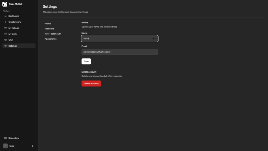
Task: Click the Trade My Skill logo icon
Action: 5,4
